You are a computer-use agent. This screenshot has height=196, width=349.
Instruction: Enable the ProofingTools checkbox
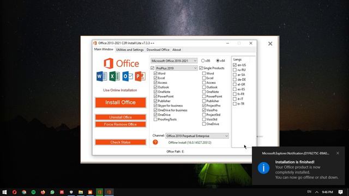click(155, 119)
